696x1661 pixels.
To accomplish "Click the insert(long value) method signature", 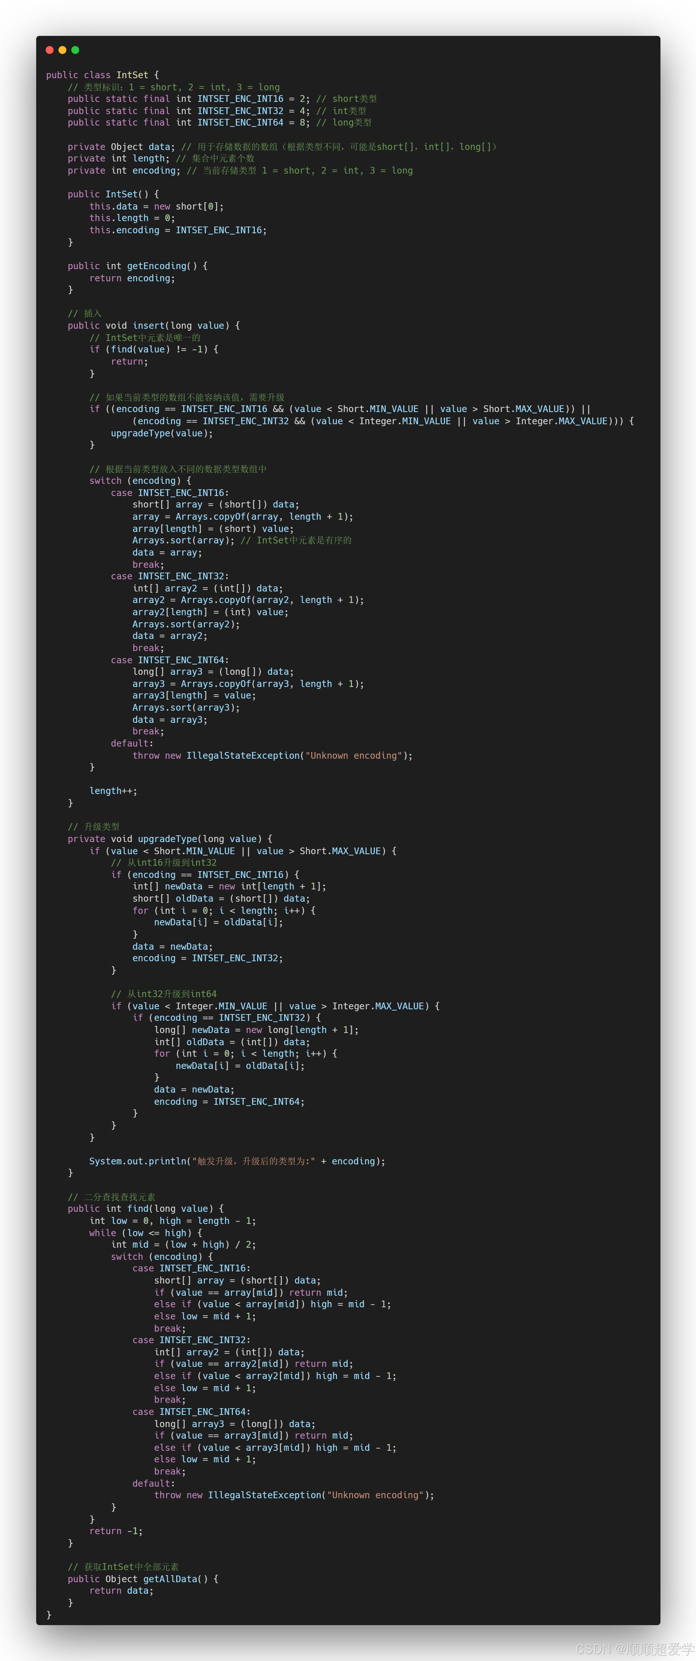I will (153, 326).
